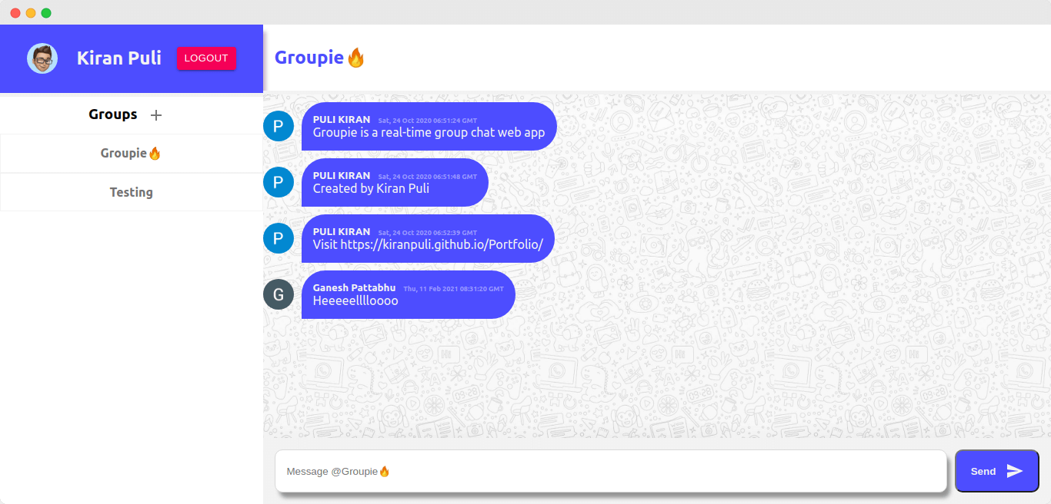Screen dimensions: 1051x504
Task: Click Kiran Puli's profile avatar picture
Action: coord(42,58)
